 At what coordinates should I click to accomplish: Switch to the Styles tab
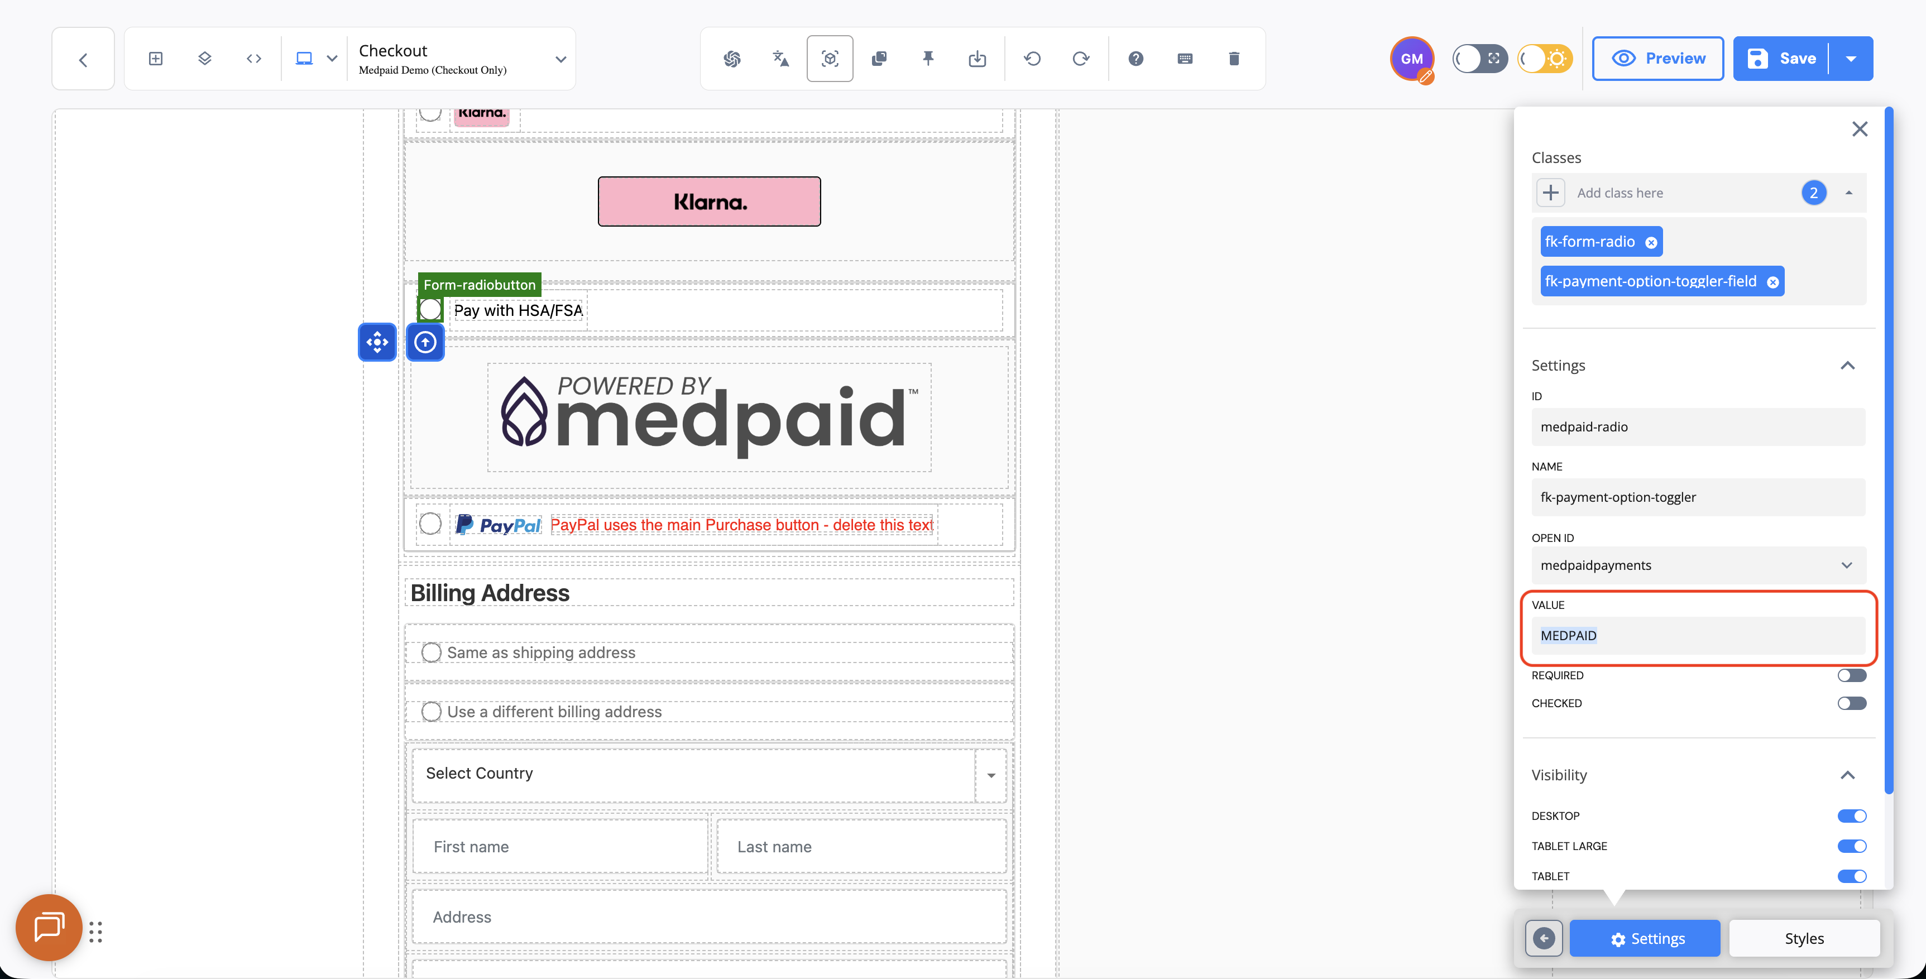(x=1804, y=939)
